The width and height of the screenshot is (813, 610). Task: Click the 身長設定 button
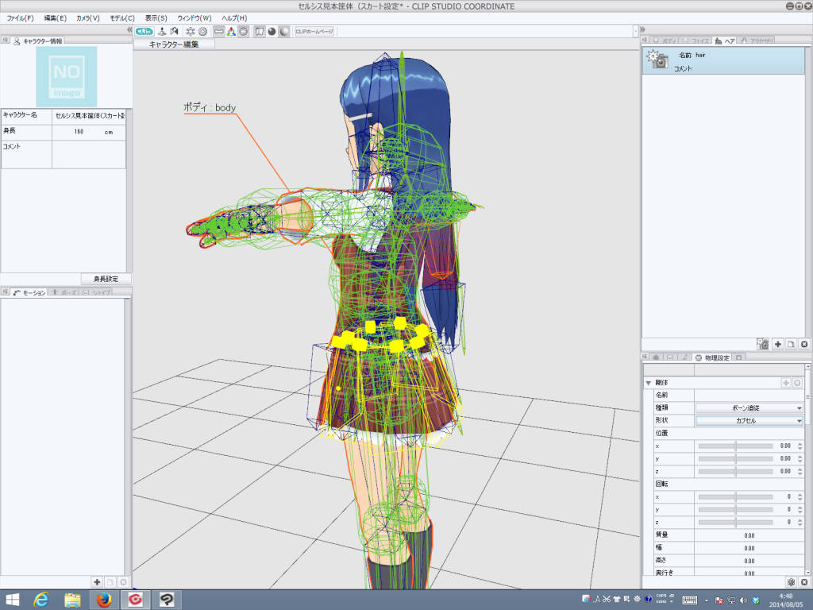pyautogui.click(x=106, y=279)
